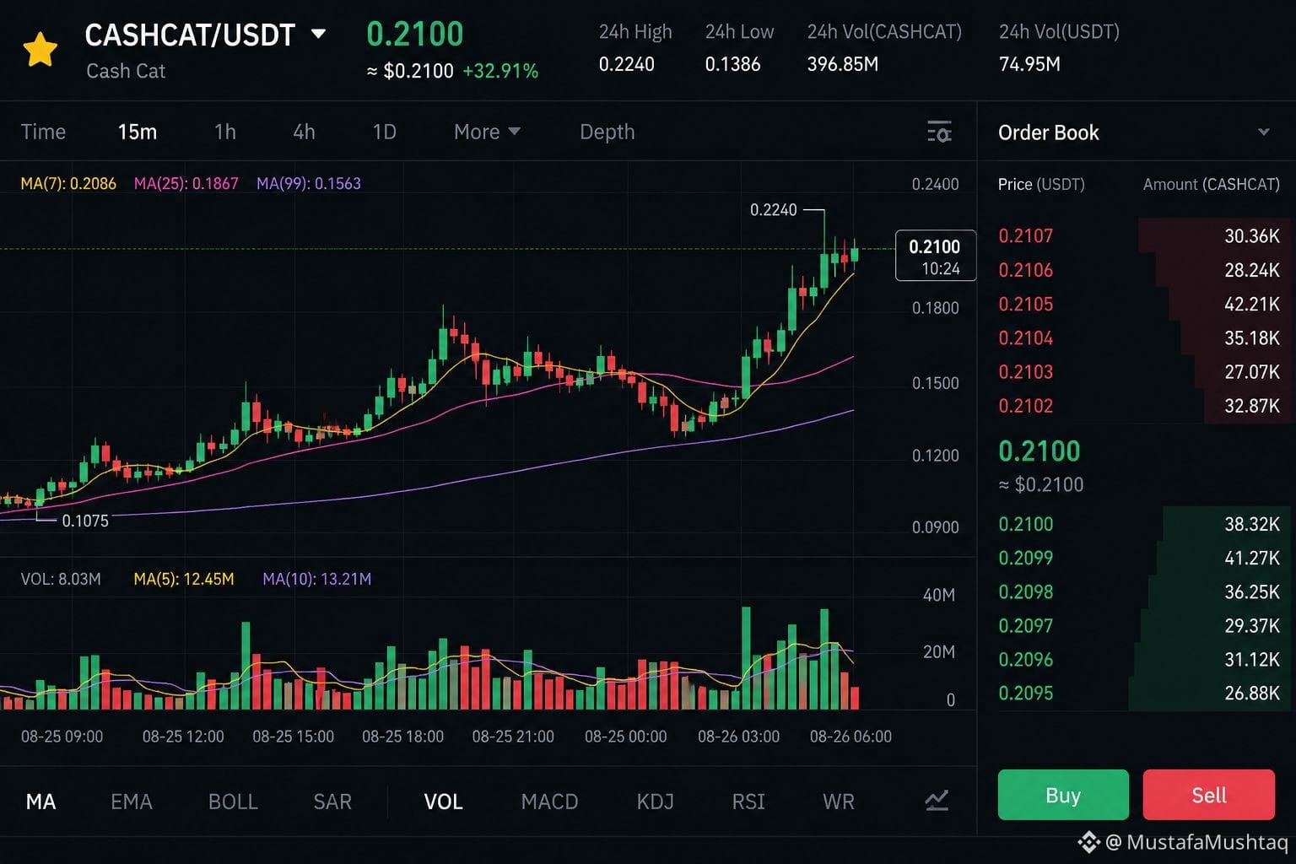Screen dimensions: 1296x864
Task: Click the green Buy button
Action: click(x=1063, y=795)
